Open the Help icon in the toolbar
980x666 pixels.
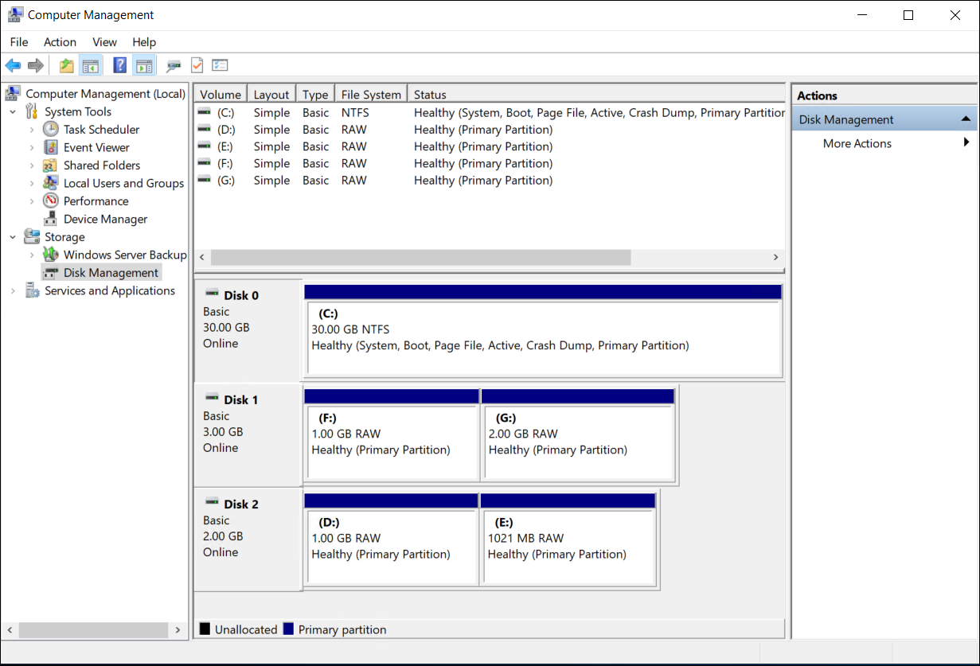click(119, 64)
